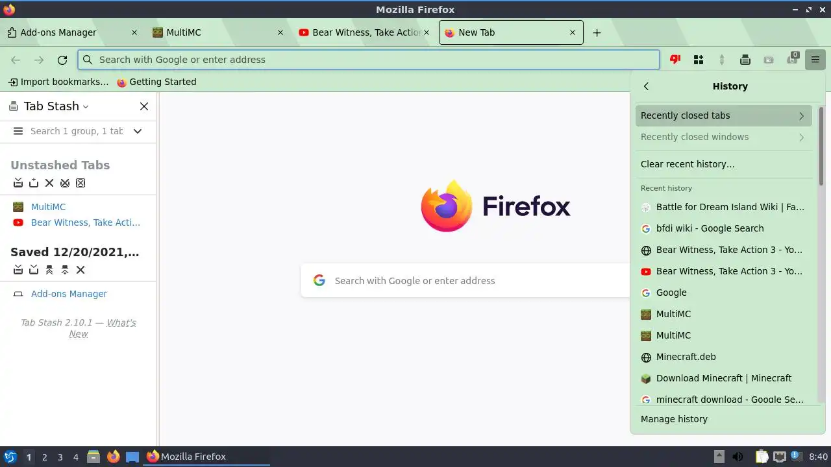Open Battle for Dream Island Wiki history entry

[723, 207]
